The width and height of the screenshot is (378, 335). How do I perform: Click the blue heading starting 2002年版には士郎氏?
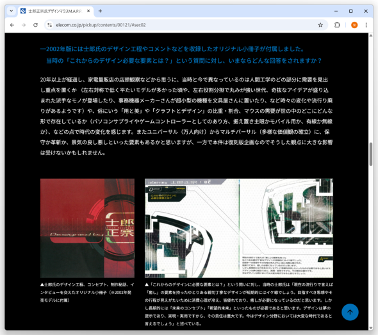[x=172, y=49]
